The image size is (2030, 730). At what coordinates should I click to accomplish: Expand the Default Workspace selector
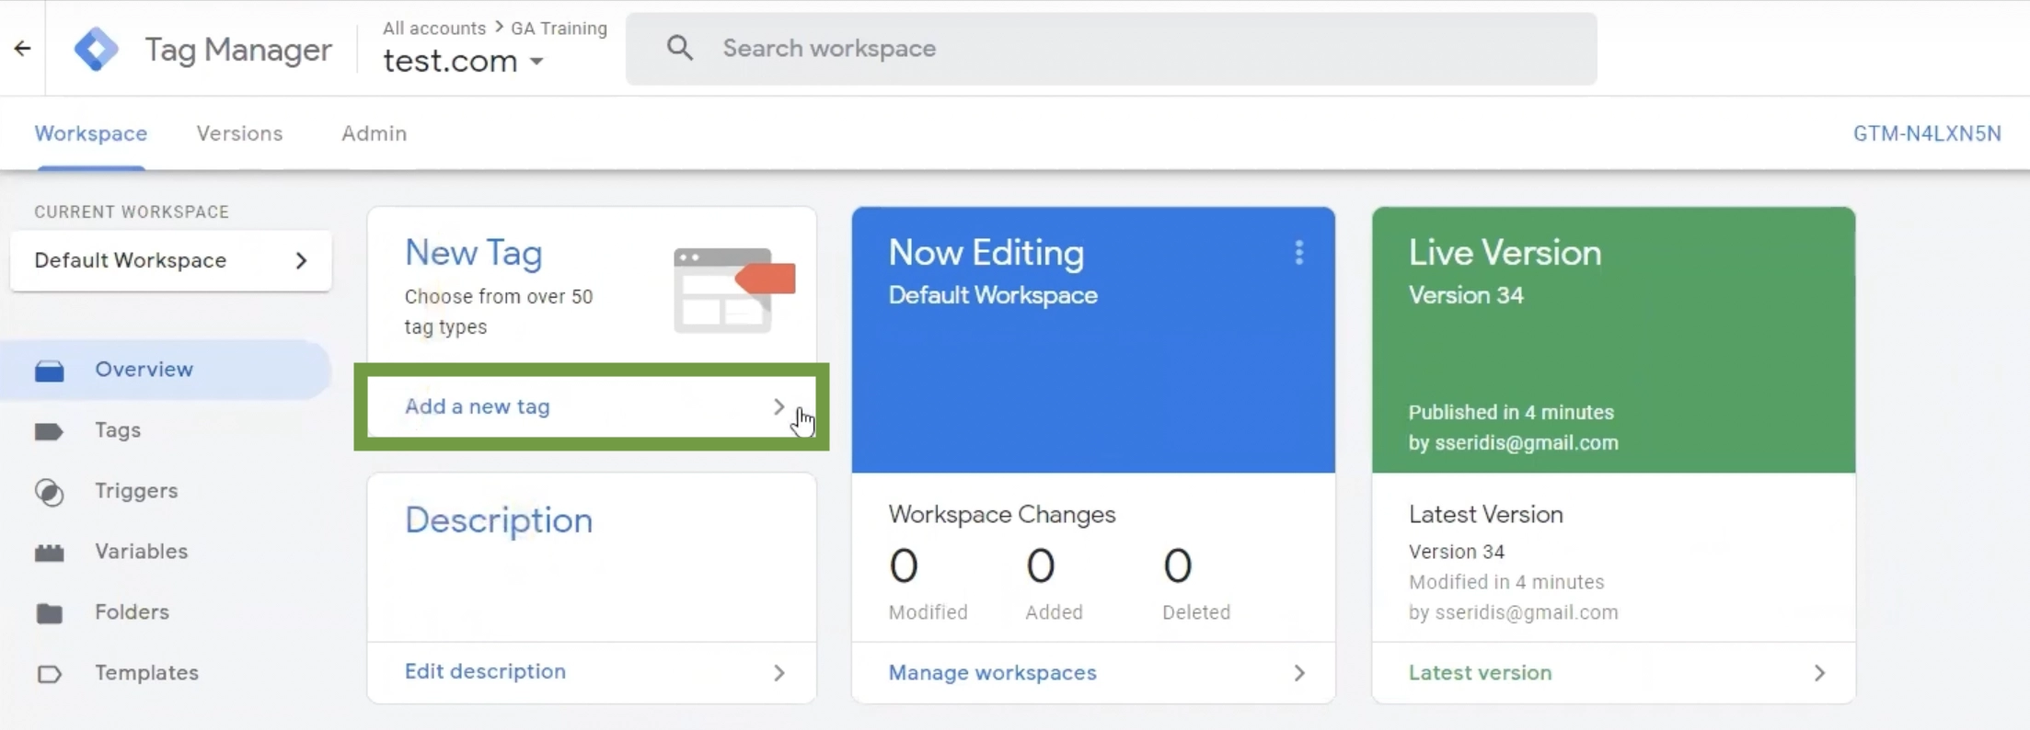tap(171, 260)
